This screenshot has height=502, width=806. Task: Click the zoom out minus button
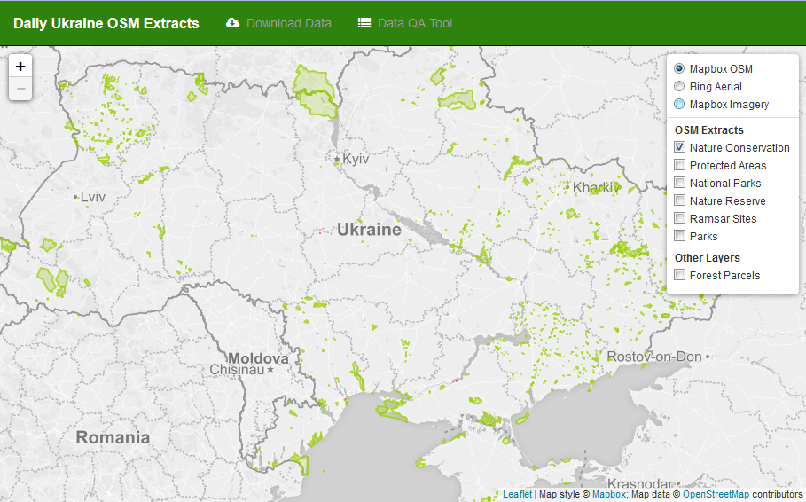[x=20, y=89]
